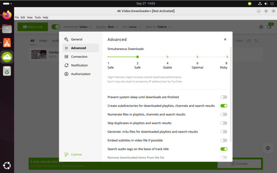This screenshot has height=173, width=277.
Task: Click the user icon next to Authorization
Action: 66,74
